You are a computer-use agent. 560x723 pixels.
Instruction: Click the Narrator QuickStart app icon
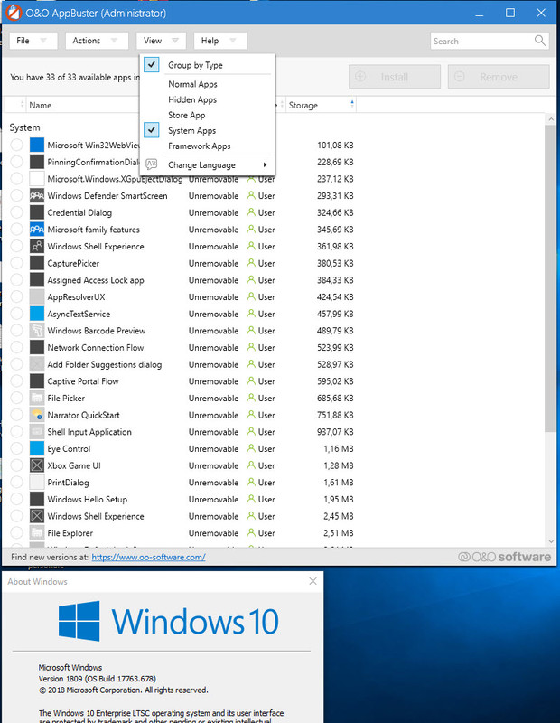pyautogui.click(x=37, y=415)
